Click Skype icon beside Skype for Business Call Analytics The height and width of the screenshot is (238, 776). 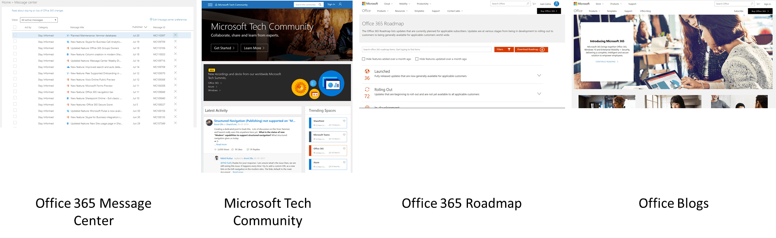click(68, 42)
